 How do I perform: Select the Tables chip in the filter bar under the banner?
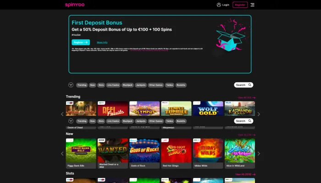(x=170, y=85)
